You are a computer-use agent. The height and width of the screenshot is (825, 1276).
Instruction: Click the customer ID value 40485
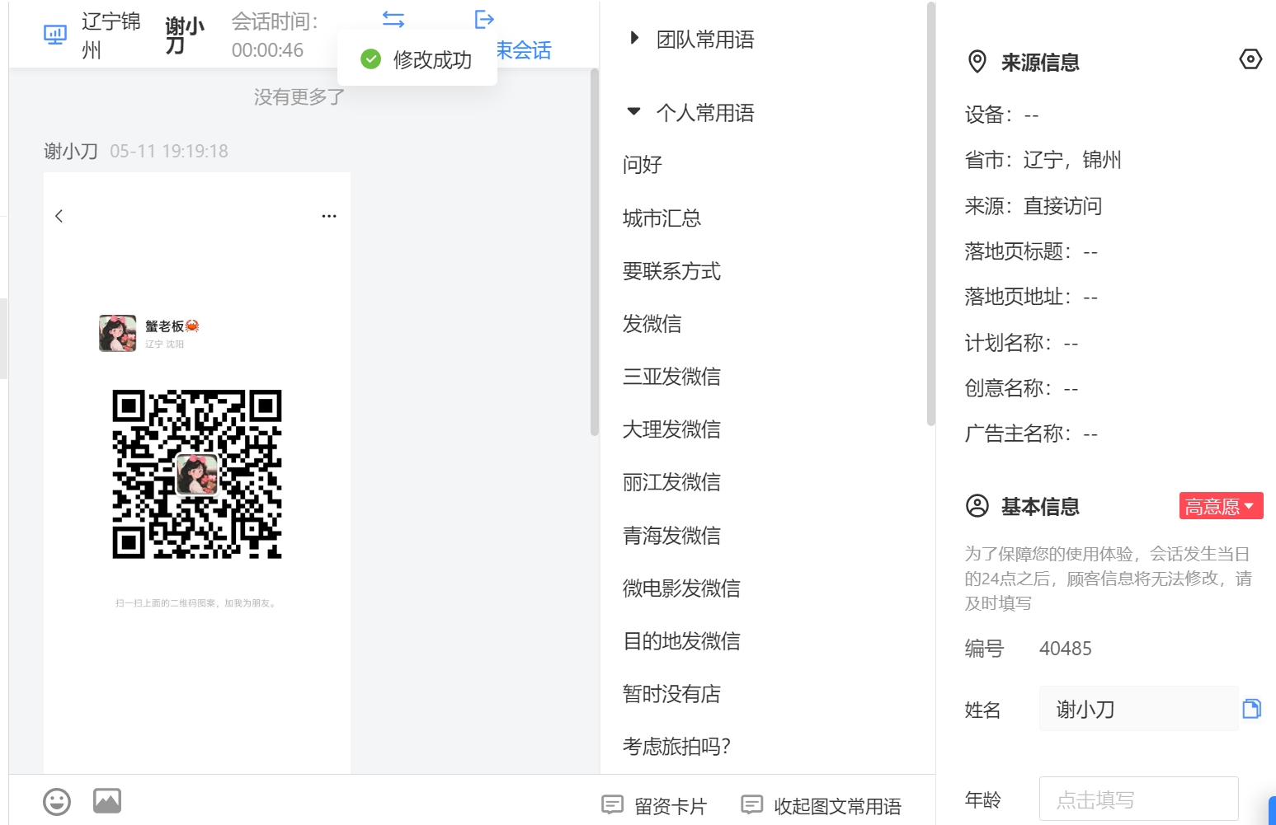coord(1066,649)
